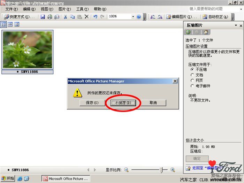Select the 不压缩 radio option
The height and width of the screenshot is (183, 244).
point(192,69)
